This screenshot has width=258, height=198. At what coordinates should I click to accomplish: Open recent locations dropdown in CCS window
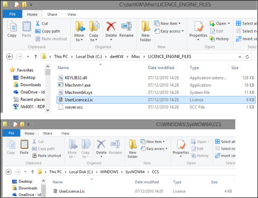click(x=26, y=172)
